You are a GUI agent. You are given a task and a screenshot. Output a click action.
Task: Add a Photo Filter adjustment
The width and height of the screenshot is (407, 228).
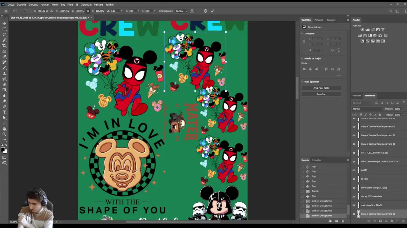(376, 35)
